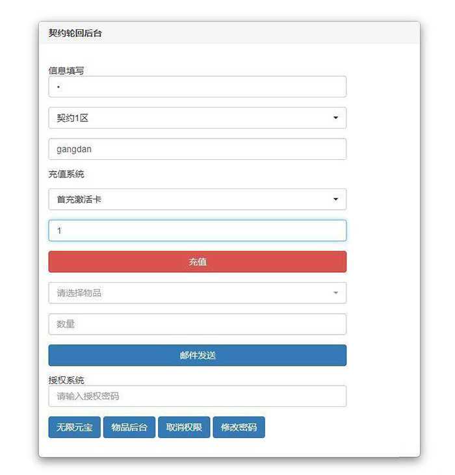Open the 请选择物品 item dropdown
Image resolution: width=455 pixels, height=475 pixels.
click(x=197, y=293)
